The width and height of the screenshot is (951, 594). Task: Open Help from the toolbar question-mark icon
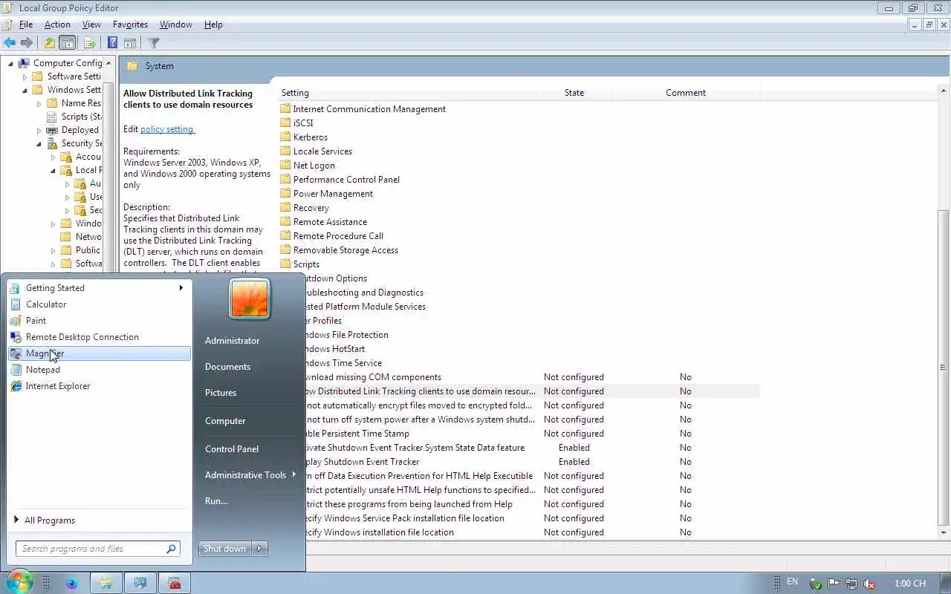(112, 43)
